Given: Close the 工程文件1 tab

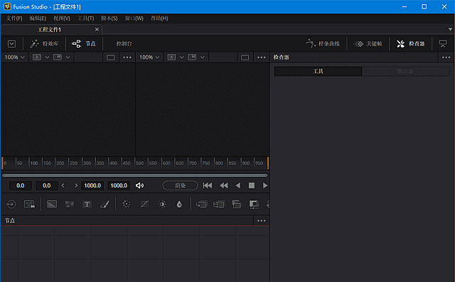Looking at the screenshot, I should 97,30.
